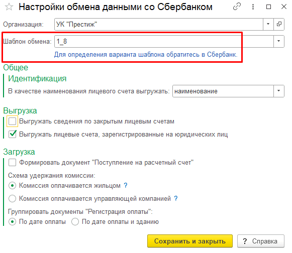Choose 'По дате оплаты и зданию' grouping option
Screen dimensions: 292x253
click(75, 221)
